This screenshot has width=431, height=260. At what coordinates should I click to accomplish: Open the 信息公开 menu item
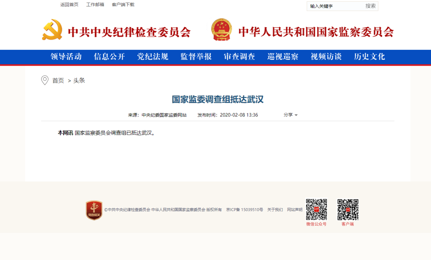[x=109, y=57]
